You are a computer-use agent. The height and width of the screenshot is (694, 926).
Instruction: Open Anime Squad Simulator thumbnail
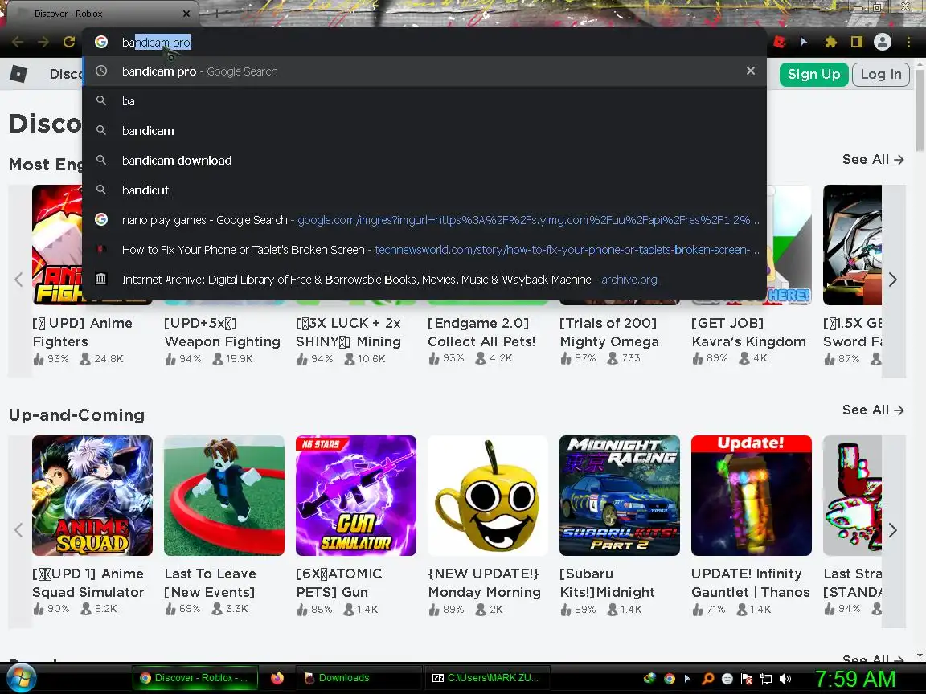[92, 496]
